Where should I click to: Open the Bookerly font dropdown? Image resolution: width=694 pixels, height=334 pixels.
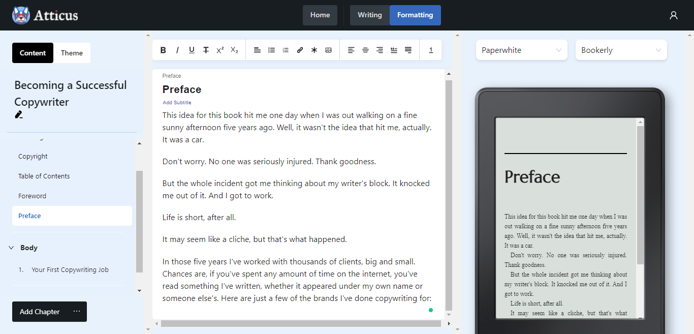click(621, 50)
